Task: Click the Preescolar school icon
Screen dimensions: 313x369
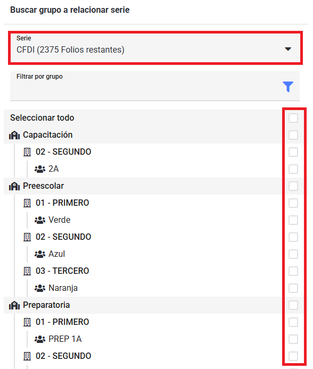Action: point(14,186)
